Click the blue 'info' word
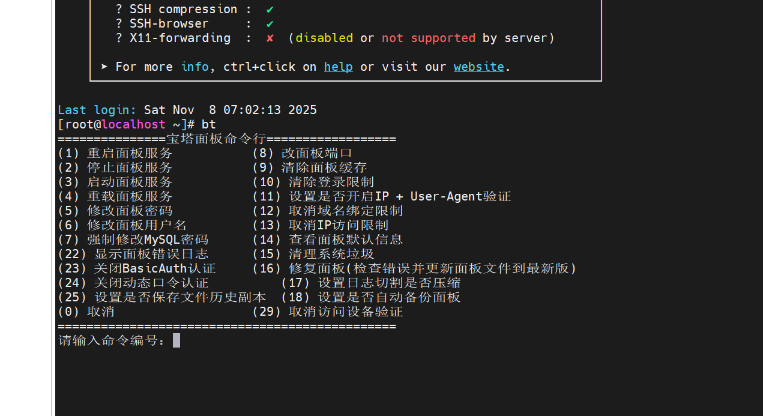Image resolution: width=763 pixels, height=416 pixels. (x=195, y=67)
